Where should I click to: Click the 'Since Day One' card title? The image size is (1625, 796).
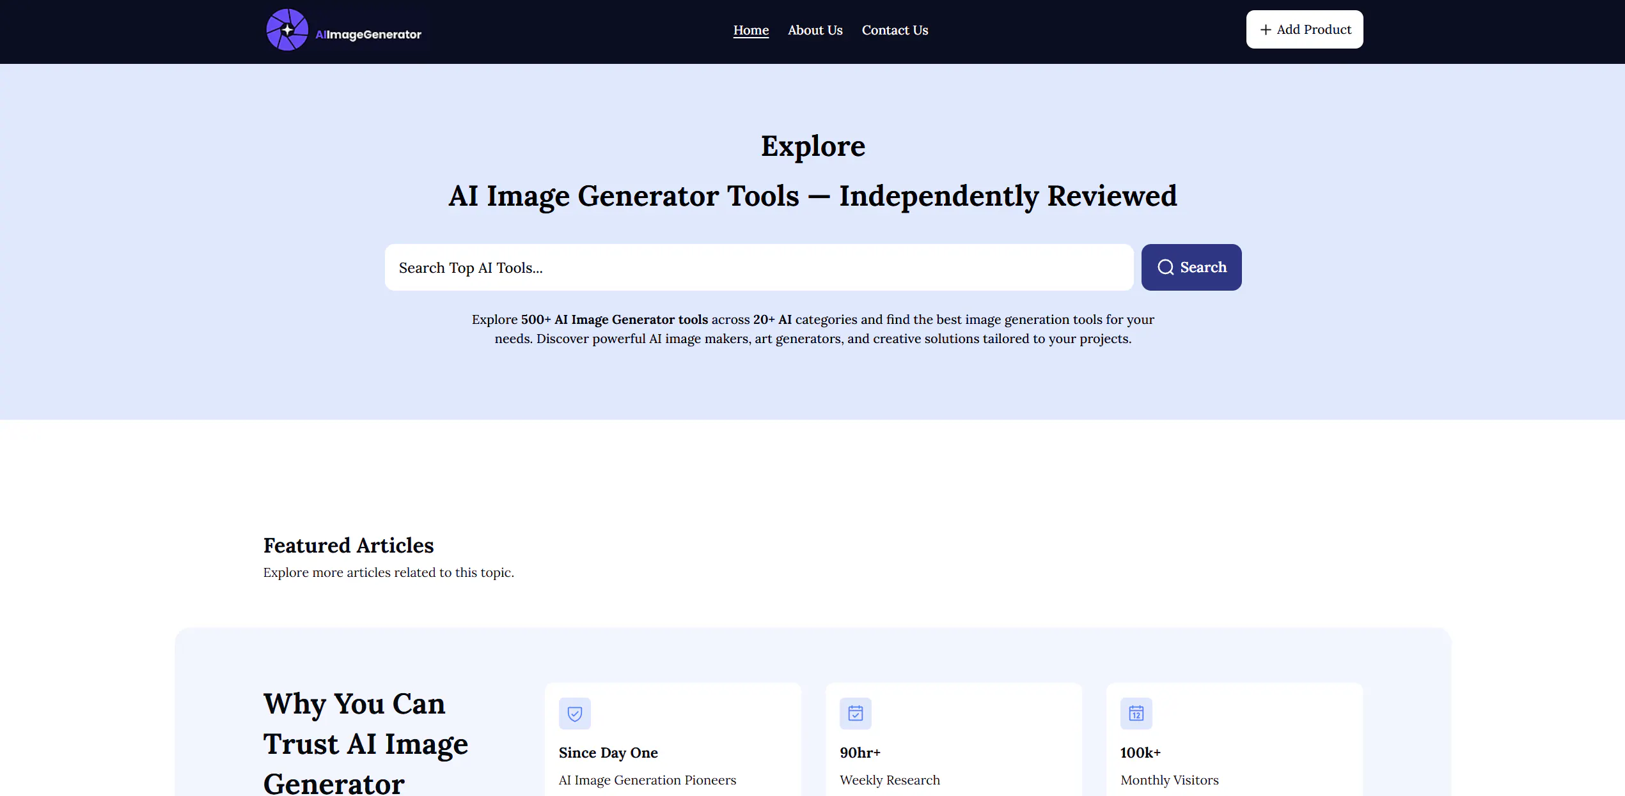pos(608,753)
